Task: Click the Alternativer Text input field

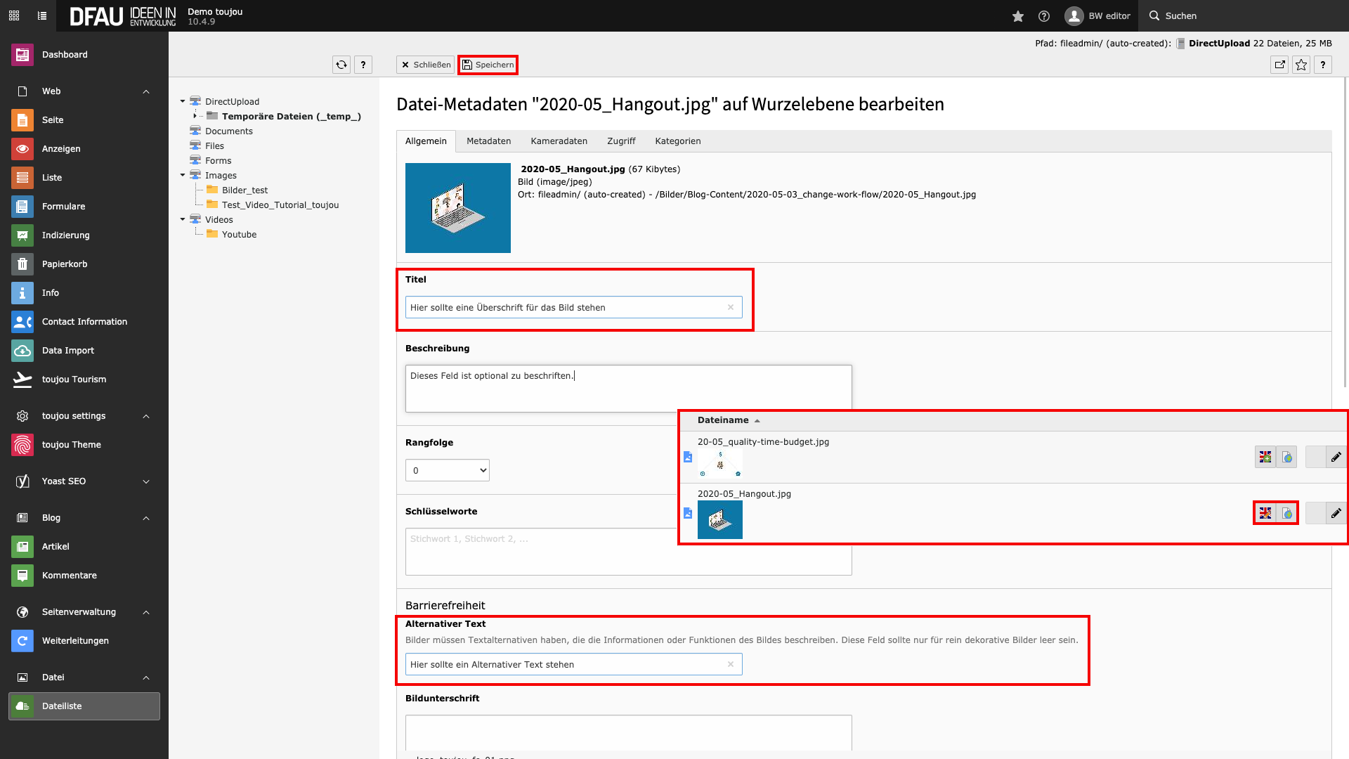Action: (x=566, y=664)
